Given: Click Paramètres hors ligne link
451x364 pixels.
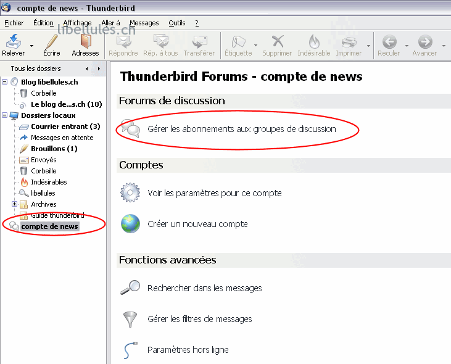Looking at the screenshot, I should (x=188, y=350).
